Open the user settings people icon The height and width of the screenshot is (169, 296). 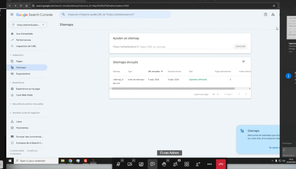coord(273,14)
